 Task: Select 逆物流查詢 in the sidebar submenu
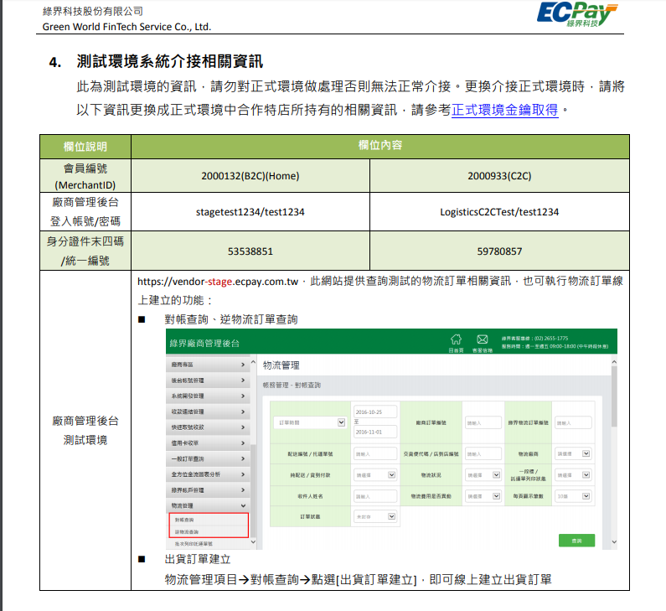(187, 532)
